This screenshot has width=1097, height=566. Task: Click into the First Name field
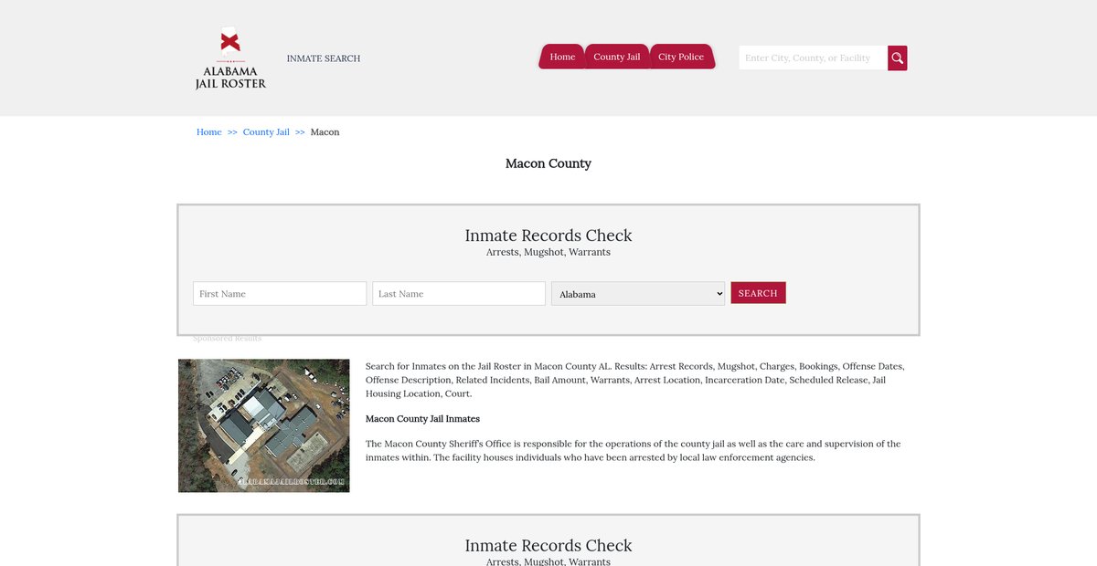click(x=280, y=294)
